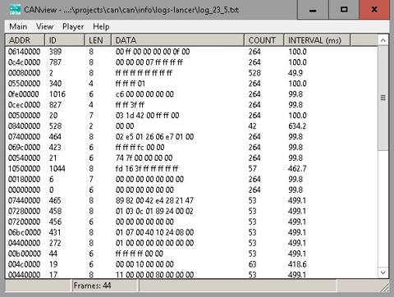Click data cell '01 07 00 40 10 24 08 00'
Image resolution: width=394 pixels, height=297 pixels.
pyautogui.click(x=154, y=232)
